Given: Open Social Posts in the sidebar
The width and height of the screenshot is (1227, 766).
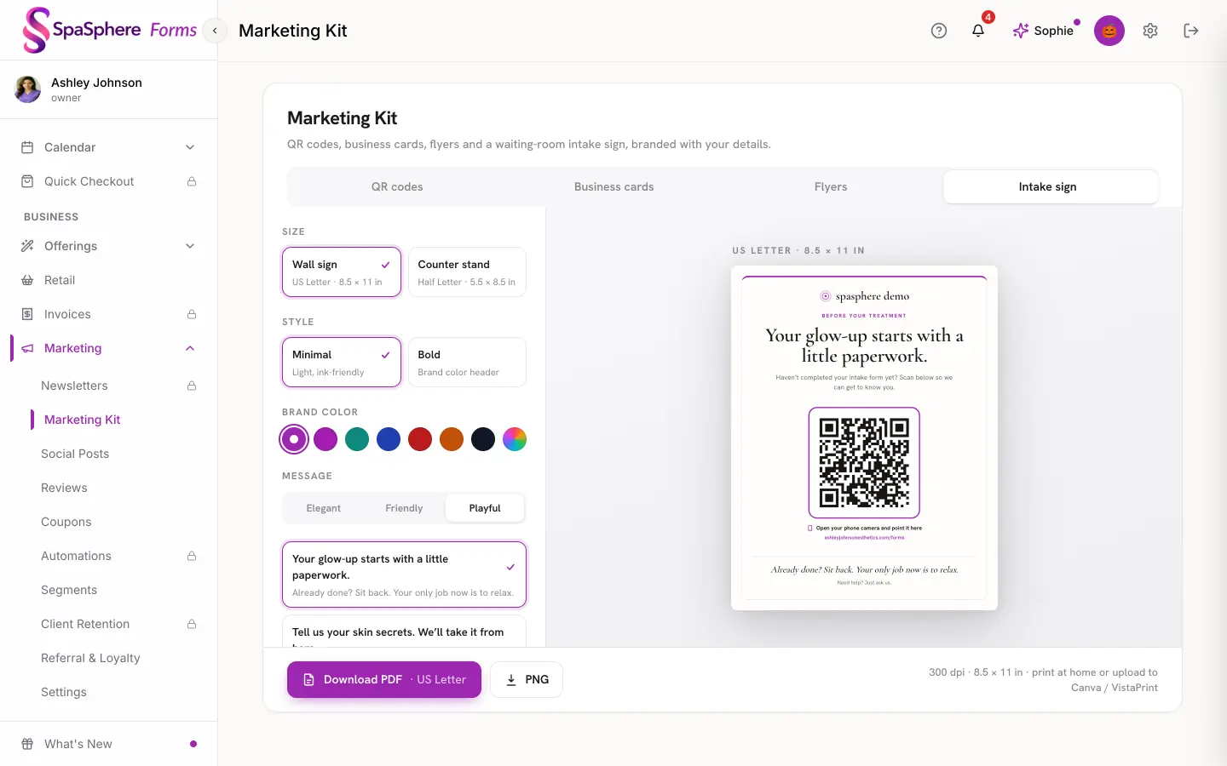Looking at the screenshot, I should [75, 454].
